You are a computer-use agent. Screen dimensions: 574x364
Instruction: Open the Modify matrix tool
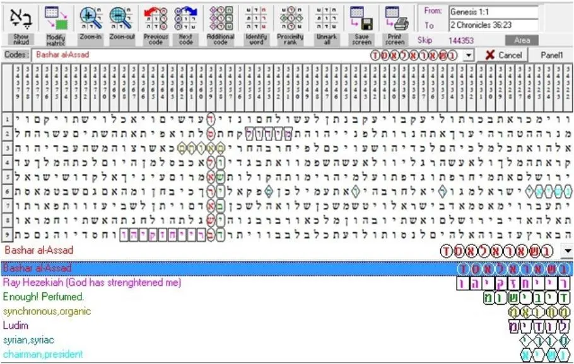click(x=56, y=24)
